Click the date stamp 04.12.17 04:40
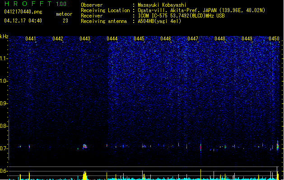The height and width of the screenshot is (180, 284). coord(23,21)
